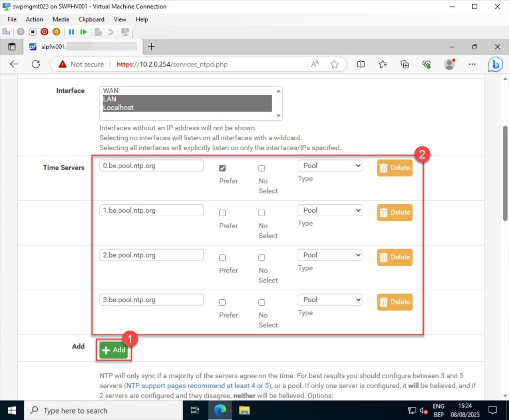Click the Hyper-V Checkpoint icon
Viewport: 509px width, 420px height.
click(98, 32)
